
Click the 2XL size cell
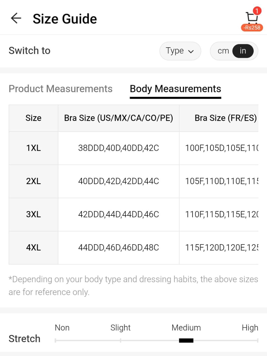click(33, 181)
